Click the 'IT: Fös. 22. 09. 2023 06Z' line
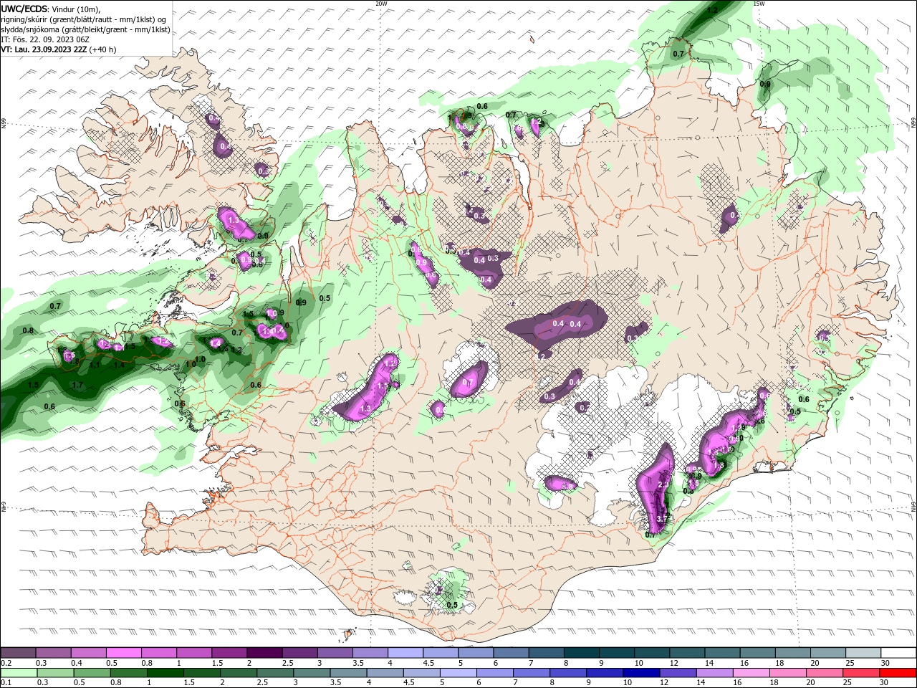This screenshot has height=688, width=917. point(44,39)
